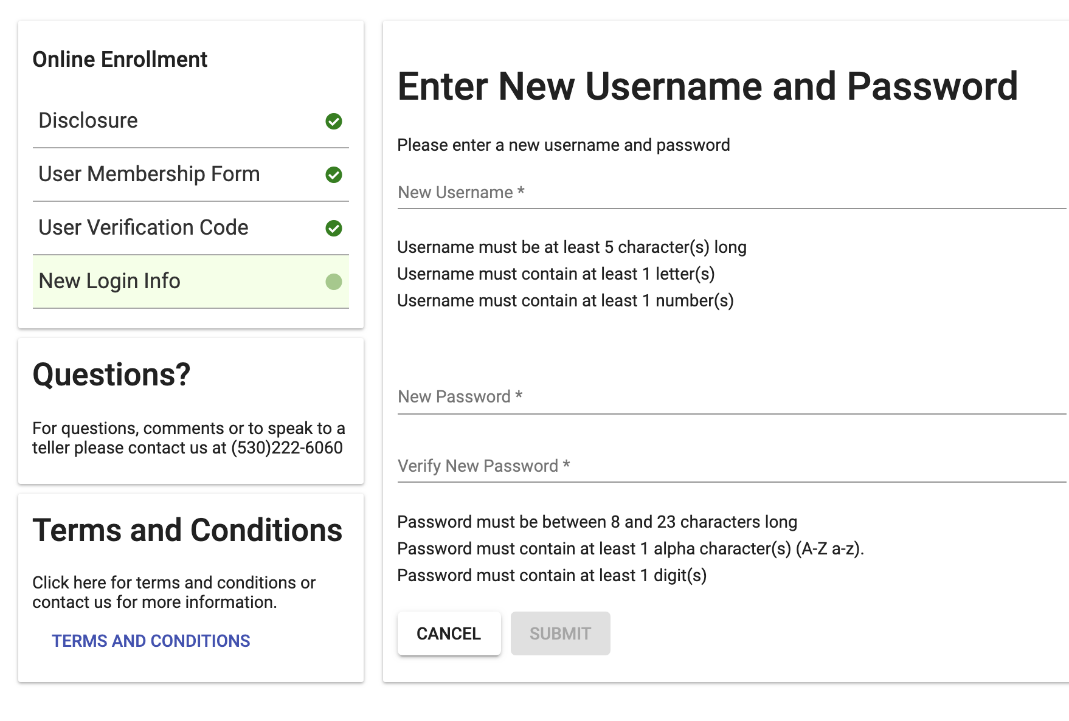Image resolution: width=1069 pixels, height=721 pixels.
Task: Click the Online Enrollment heading
Action: (x=120, y=60)
